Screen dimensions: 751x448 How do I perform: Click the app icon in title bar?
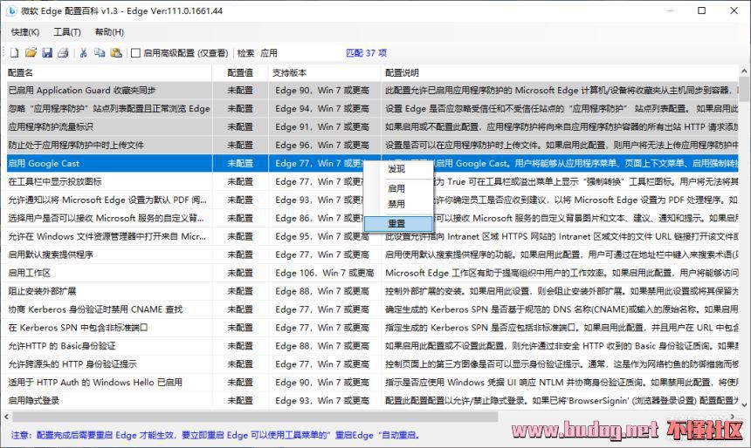(x=12, y=10)
